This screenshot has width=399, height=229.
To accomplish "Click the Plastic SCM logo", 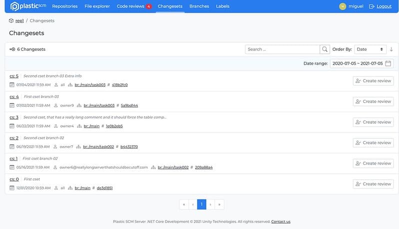I will pyautogui.click(x=28, y=6).
